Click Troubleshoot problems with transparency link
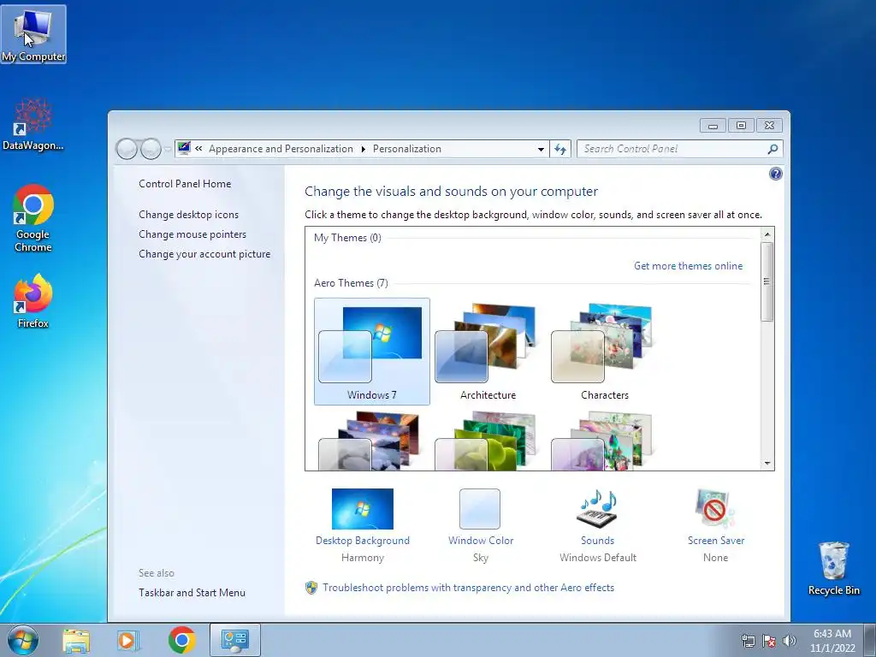The height and width of the screenshot is (657, 876). [x=468, y=588]
